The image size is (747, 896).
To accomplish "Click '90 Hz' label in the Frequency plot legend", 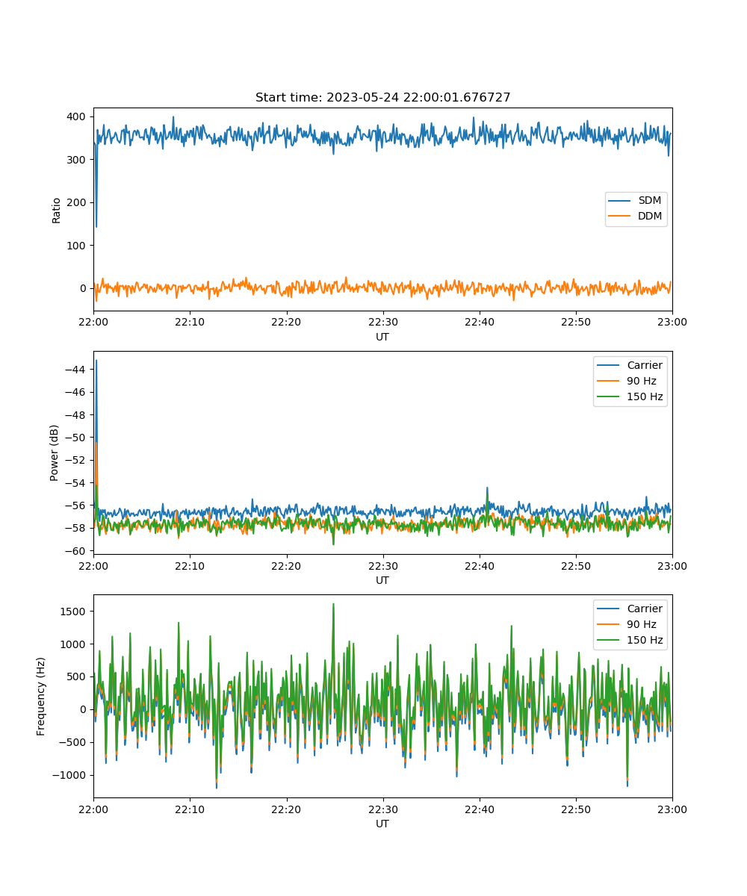I will tap(642, 624).
